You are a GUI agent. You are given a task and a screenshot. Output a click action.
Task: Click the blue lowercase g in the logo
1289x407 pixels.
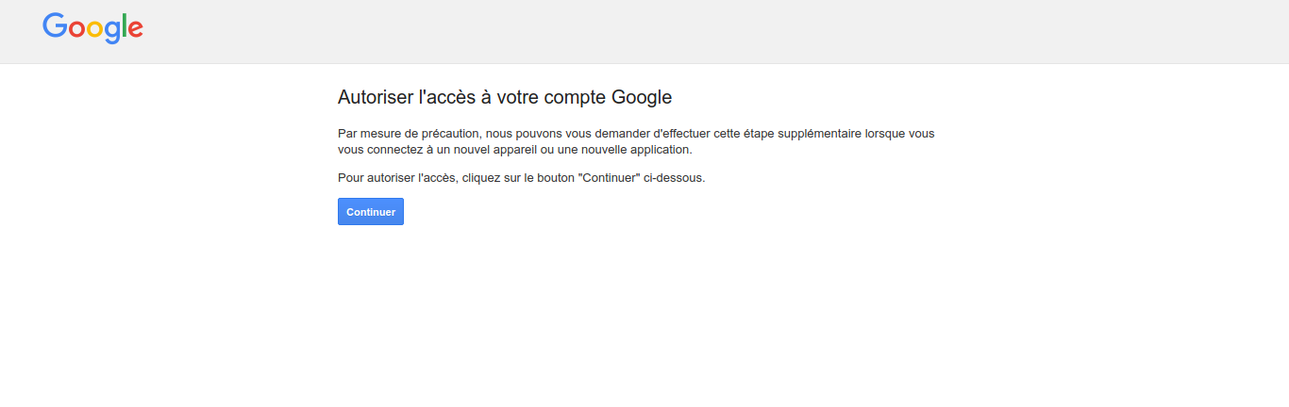[x=113, y=31]
